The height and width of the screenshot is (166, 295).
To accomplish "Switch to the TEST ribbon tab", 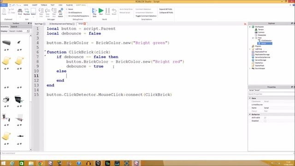I will 53,5.
